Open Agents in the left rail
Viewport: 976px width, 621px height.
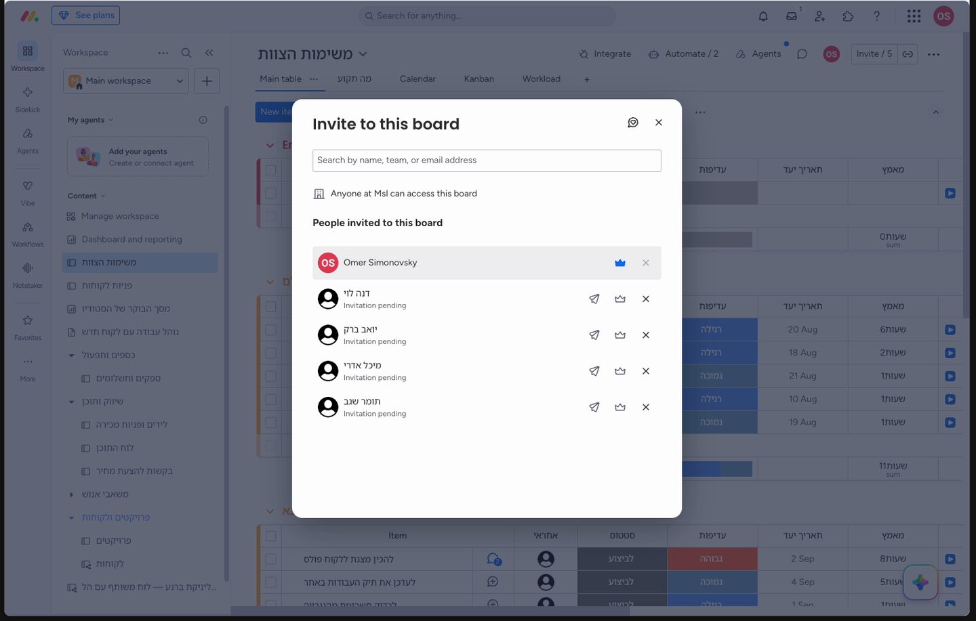point(28,140)
